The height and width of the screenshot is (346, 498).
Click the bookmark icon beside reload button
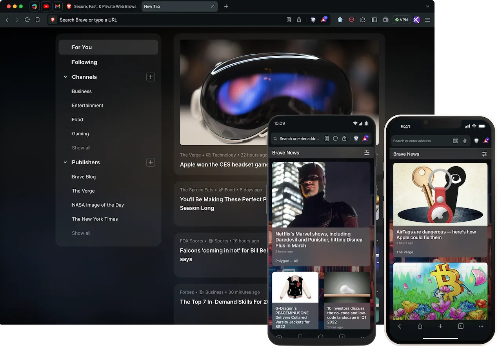(38, 20)
